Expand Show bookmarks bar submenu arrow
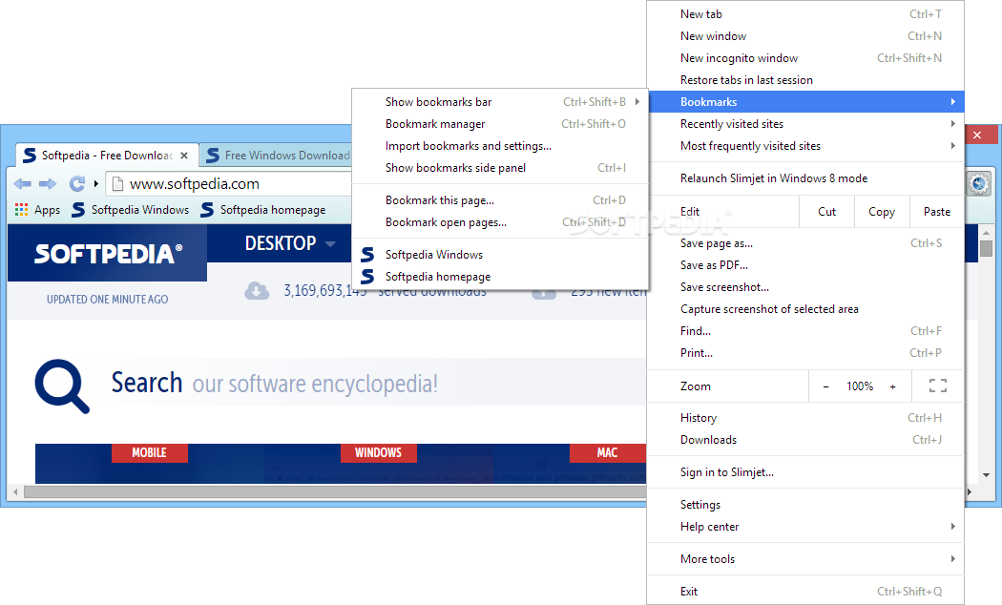The height and width of the screenshot is (605, 1002). (637, 101)
